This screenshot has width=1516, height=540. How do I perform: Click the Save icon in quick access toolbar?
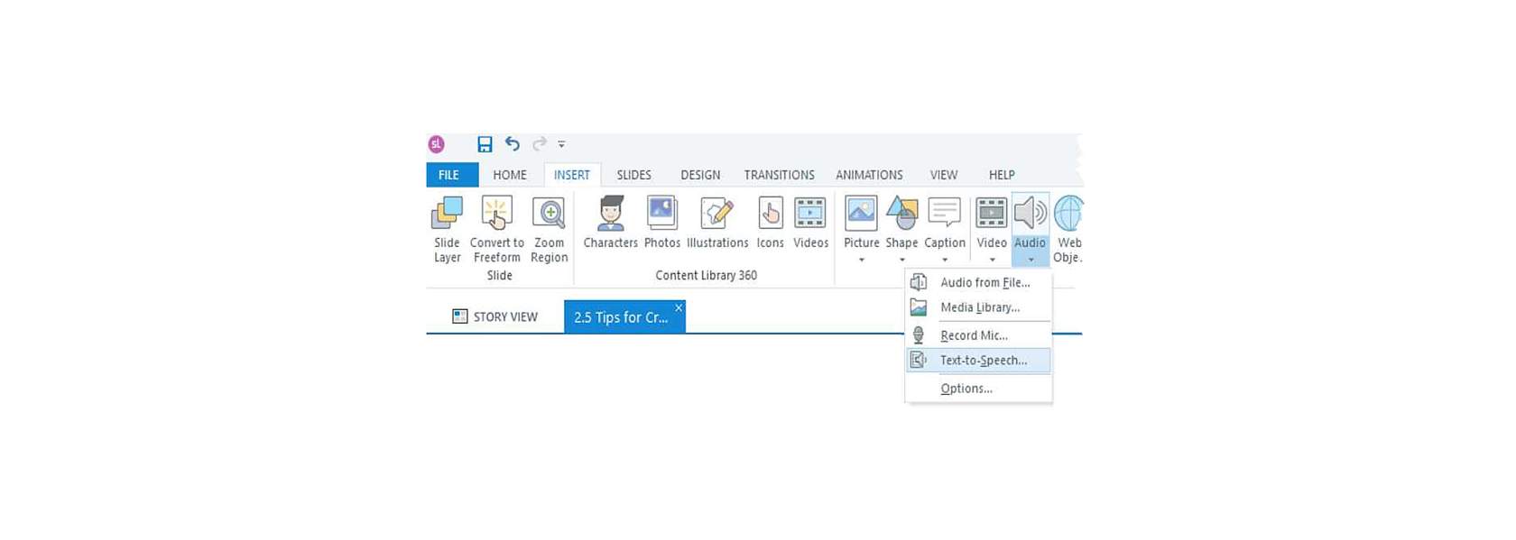(x=485, y=144)
